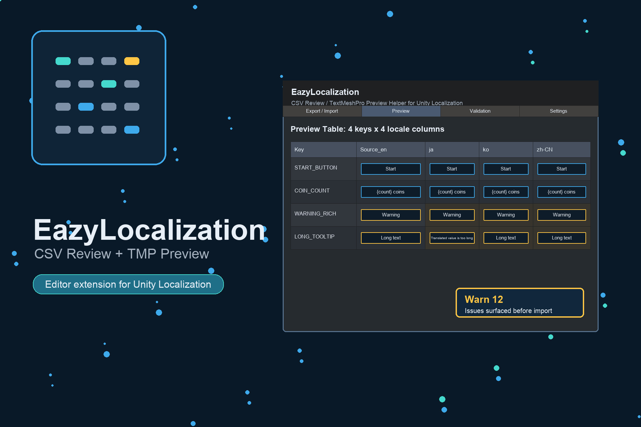Click the ja Warning preview cell

pos(452,215)
